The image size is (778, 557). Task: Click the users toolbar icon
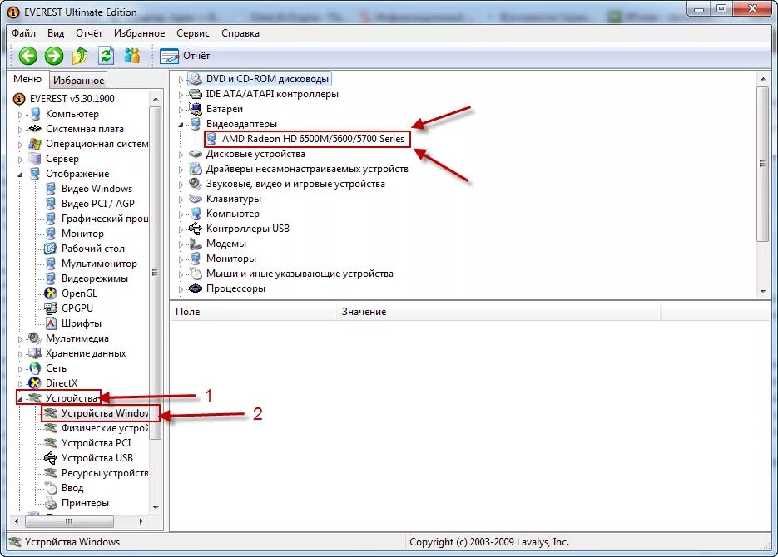[x=132, y=56]
